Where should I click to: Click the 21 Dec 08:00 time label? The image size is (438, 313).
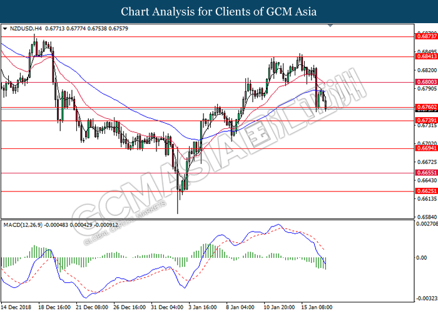click(92, 307)
